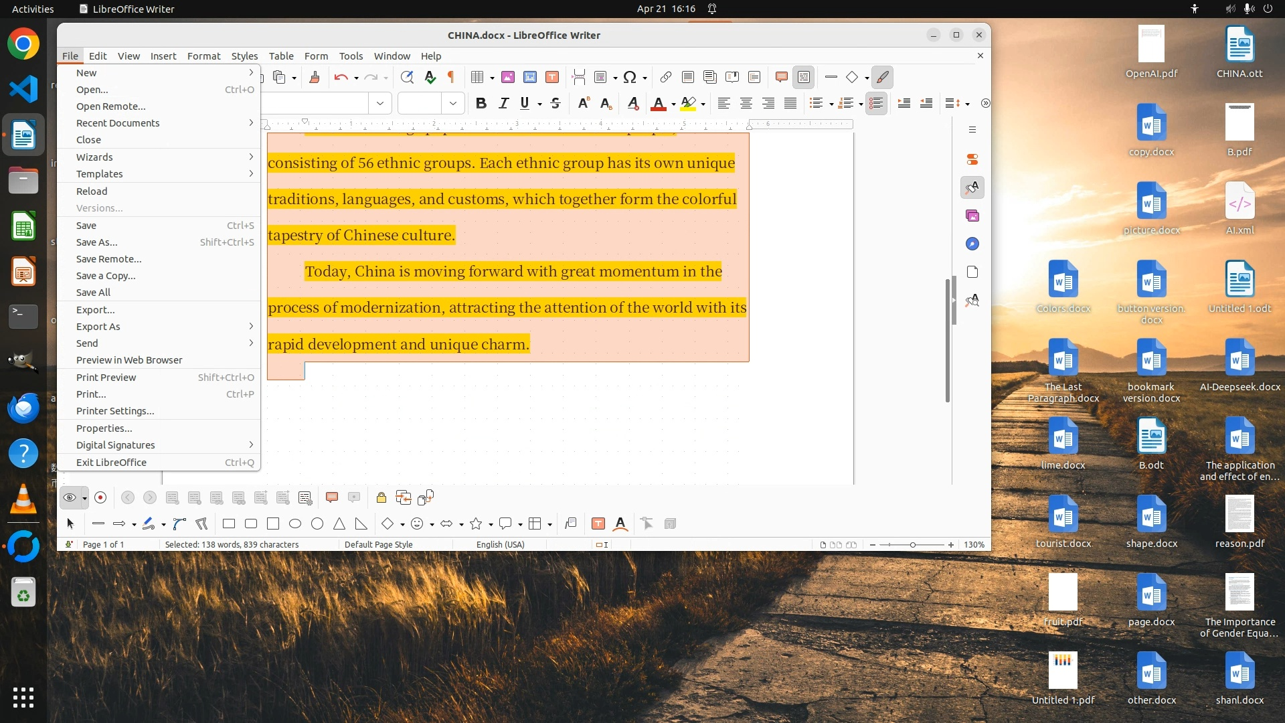Click the Insert Image toolbar icon
Viewport: 1285px width, 723px height.
508,78
